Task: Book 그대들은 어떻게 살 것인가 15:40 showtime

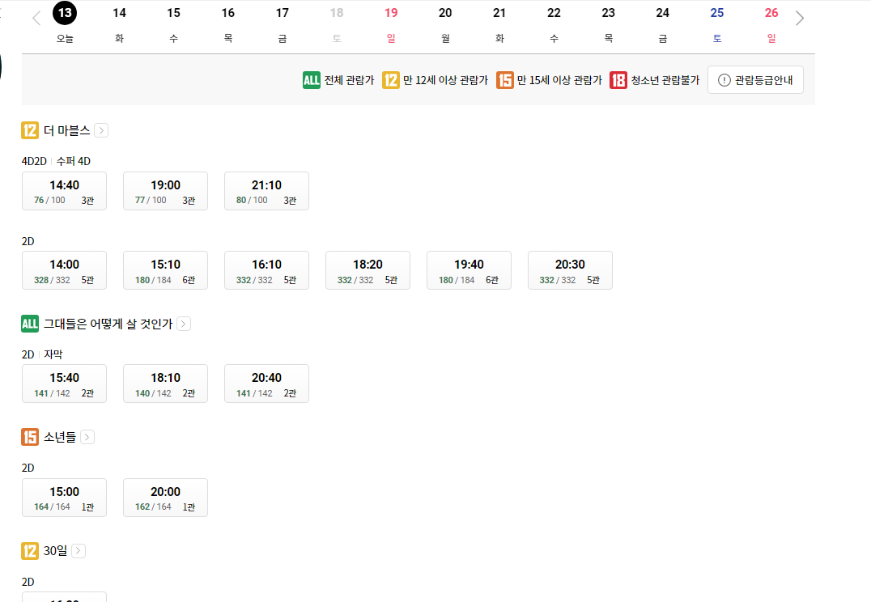Action: pyautogui.click(x=65, y=384)
